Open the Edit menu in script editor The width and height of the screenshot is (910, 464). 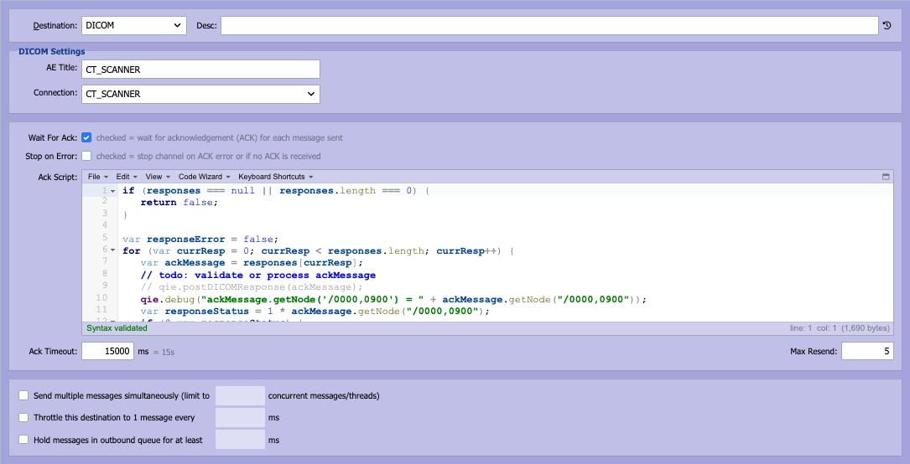point(127,177)
